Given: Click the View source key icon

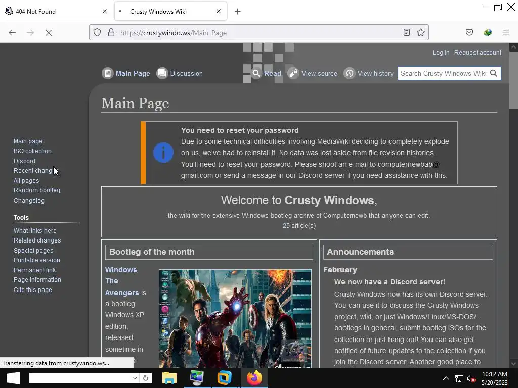Looking at the screenshot, I should 293,73.
